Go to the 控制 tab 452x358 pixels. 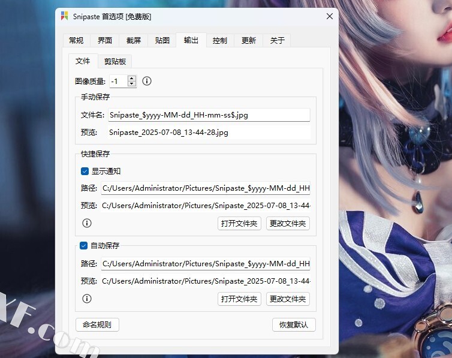click(x=220, y=40)
